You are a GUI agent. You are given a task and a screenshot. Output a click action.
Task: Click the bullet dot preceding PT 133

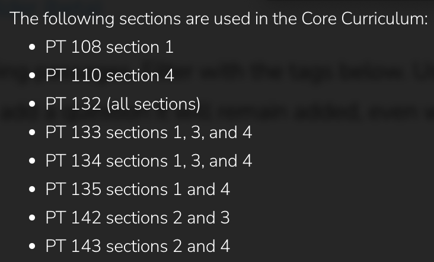[x=32, y=133]
